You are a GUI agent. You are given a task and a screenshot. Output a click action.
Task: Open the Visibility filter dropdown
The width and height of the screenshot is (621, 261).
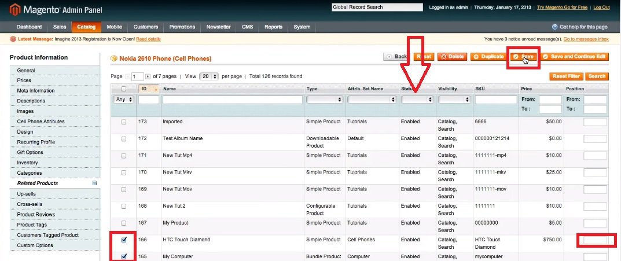point(454,100)
